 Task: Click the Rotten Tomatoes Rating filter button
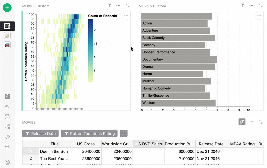coord(89,134)
